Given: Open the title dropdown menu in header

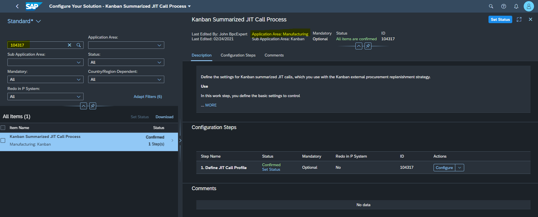Looking at the screenshot, I should [189, 6].
